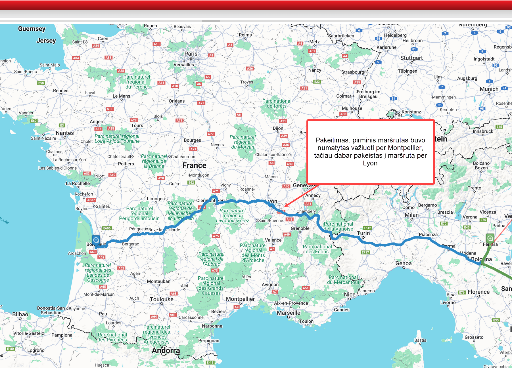
Task: Click the Grenoble city label
Action: click(x=300, y=228)
